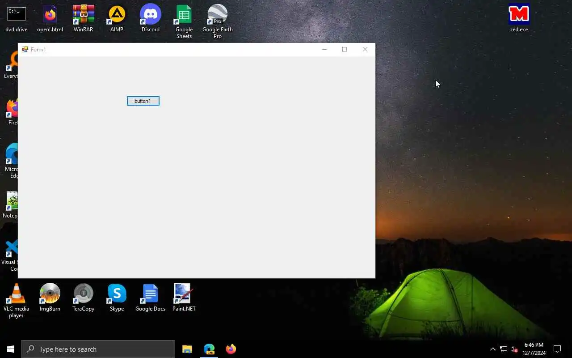
Task: Open Firefox from the taskbar
Action: point(231,349)
